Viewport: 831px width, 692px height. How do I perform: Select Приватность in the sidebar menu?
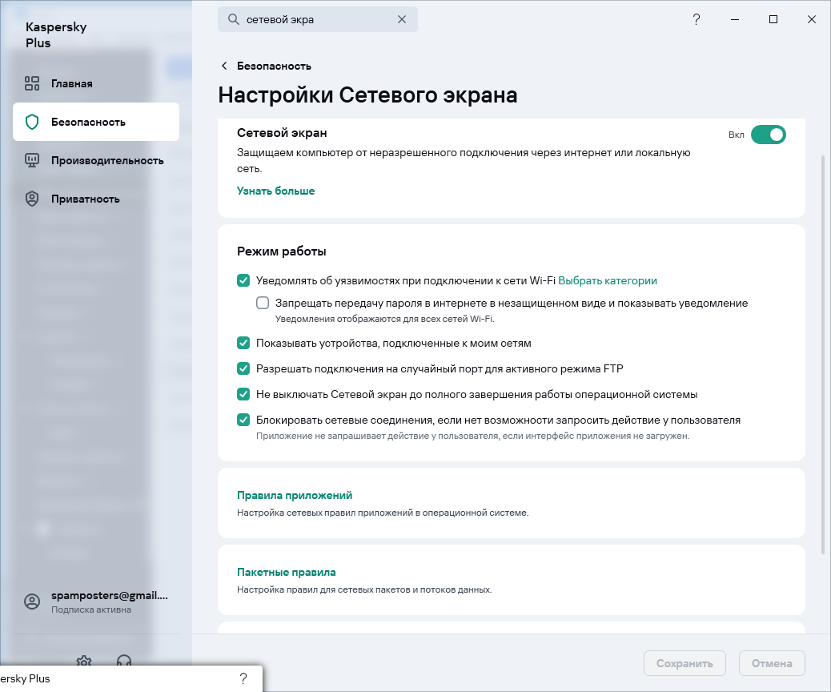(x=85, y=199)
